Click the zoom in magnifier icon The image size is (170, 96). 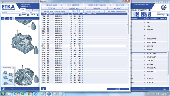3,18
